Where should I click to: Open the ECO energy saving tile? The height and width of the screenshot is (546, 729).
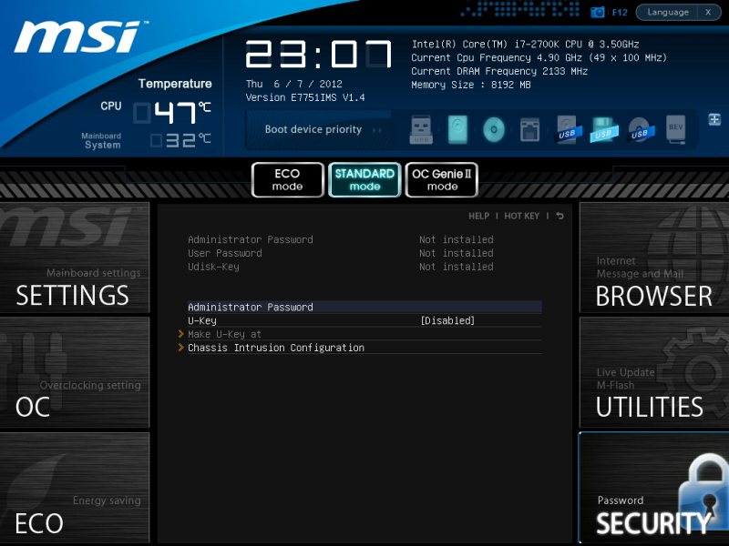tap(75, 488)
